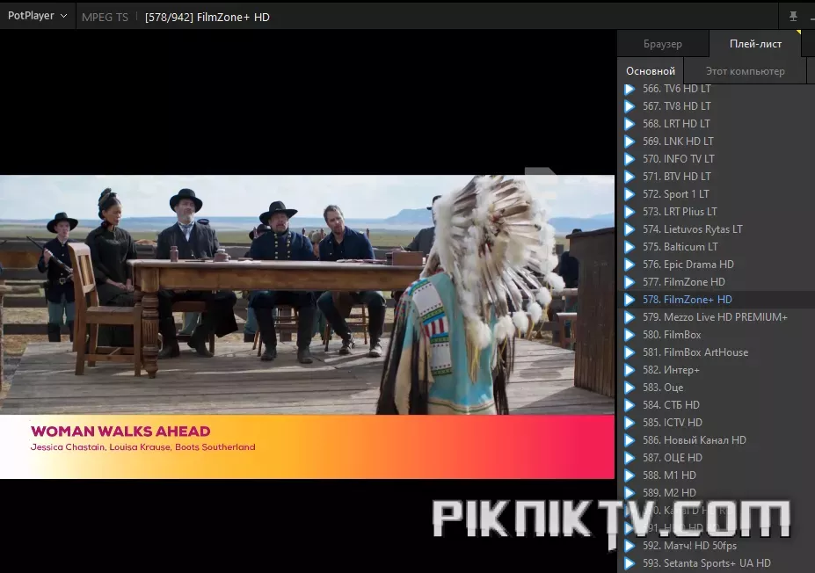The height and width of the screenshot is (573, 815).
Task: Click the Woman Walks Ahead video frame
Action: 307,327
